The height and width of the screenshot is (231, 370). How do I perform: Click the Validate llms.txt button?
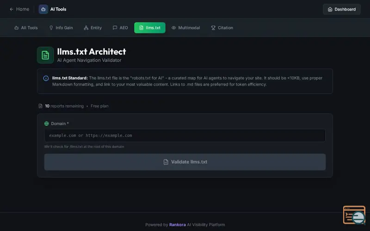point(185,162)
